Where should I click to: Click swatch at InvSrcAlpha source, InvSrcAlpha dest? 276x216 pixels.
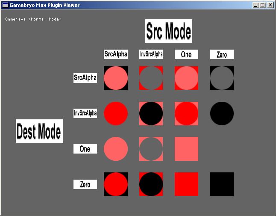(151, 113)
